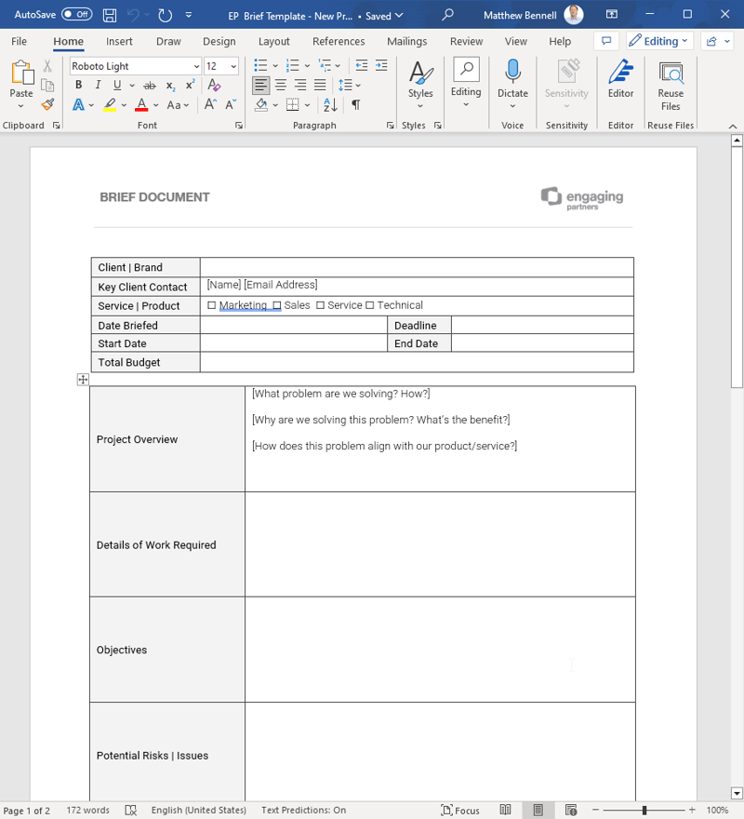Click the Redo arrow icon

click(x=165, y=15)
